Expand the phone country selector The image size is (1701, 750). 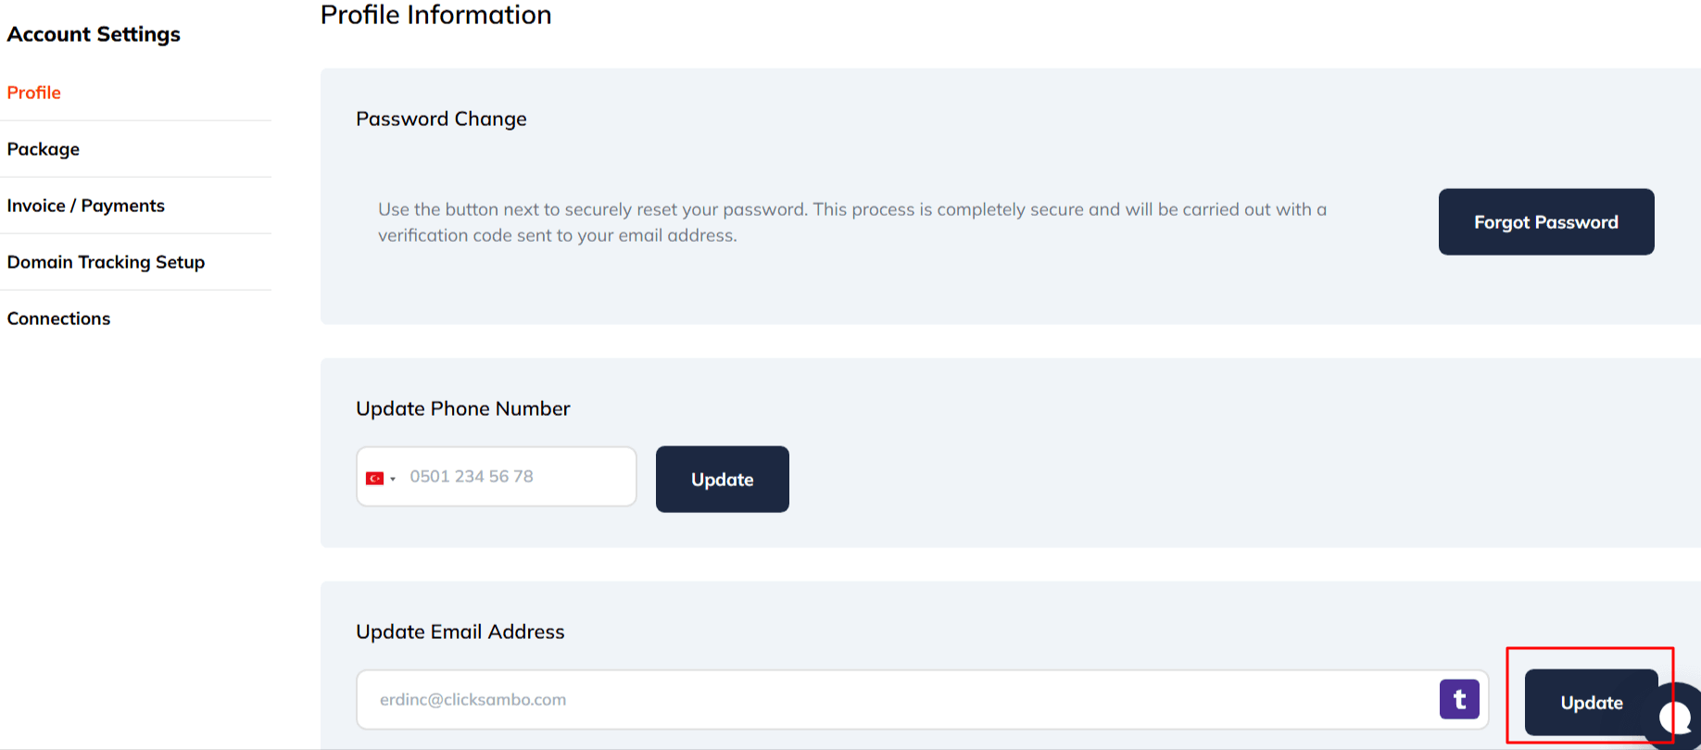[382, 476]
